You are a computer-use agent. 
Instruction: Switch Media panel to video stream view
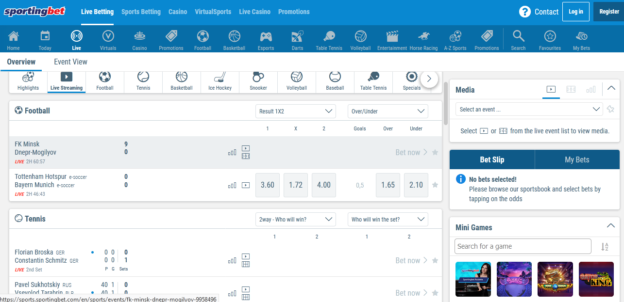pos(551,89)
